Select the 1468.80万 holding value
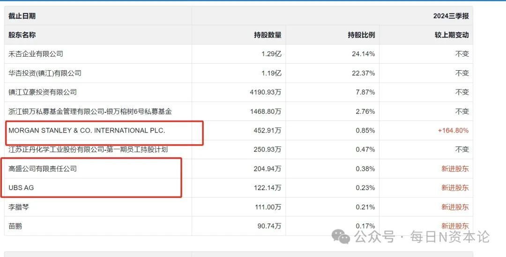 point(266,111)
